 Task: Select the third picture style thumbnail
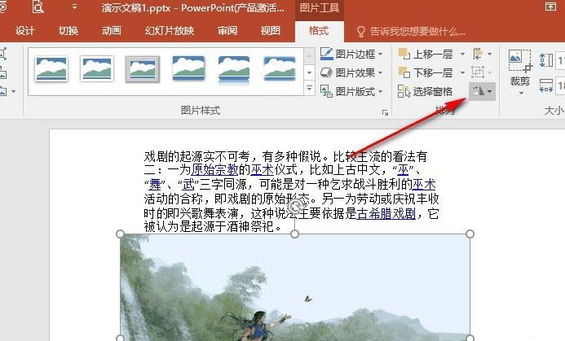click(142, 68)
